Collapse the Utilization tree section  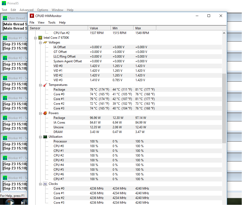(40, 137)
